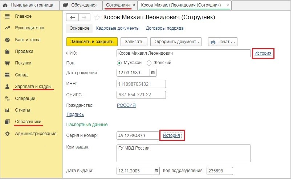
Task: Go to Начальная страница home tab
Action: (x=28, y=5)
